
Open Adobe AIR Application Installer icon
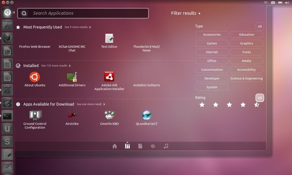[109, 77]
